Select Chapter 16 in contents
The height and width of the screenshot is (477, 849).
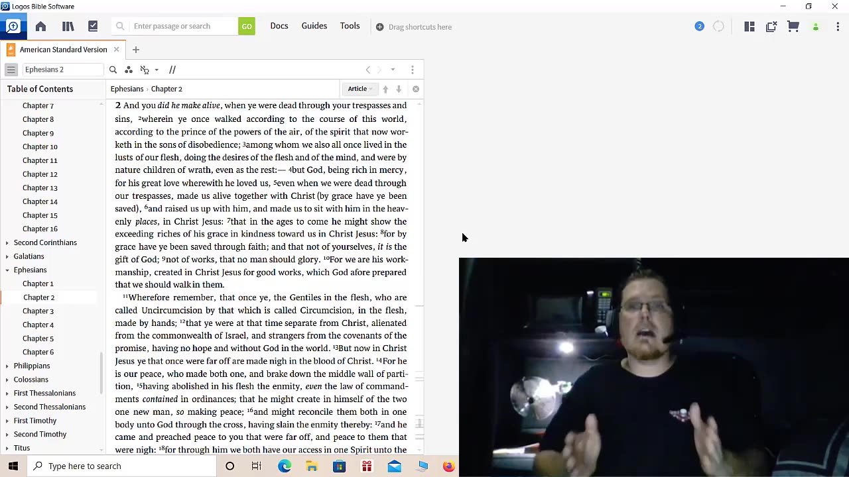(40, 229)
